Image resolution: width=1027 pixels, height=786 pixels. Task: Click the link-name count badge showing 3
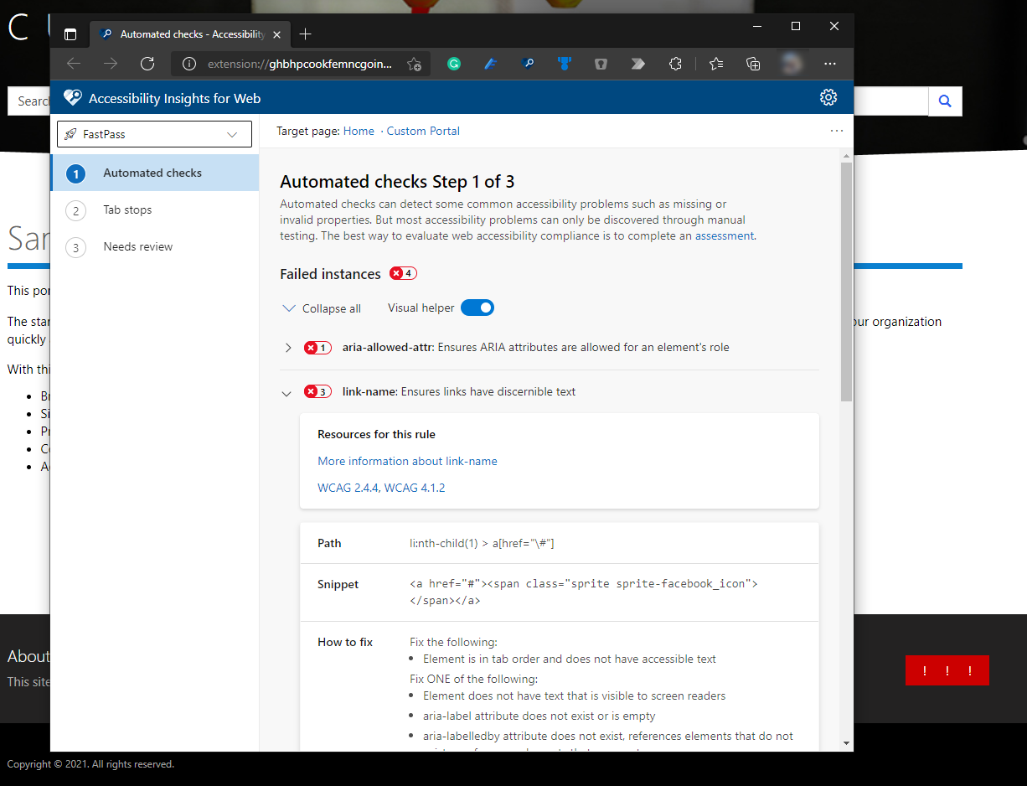pyautogui.click(x=317, y=391)
